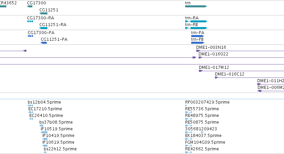Click the DME1-003N16 clone start marker
This screenshot has height=154, width=284.
[198, 51]
